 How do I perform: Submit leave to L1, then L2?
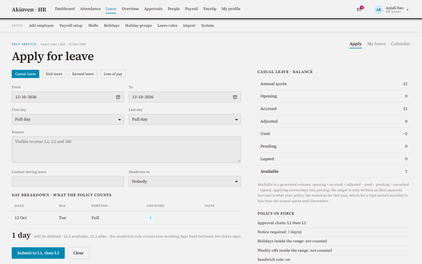tap(38, 253)
